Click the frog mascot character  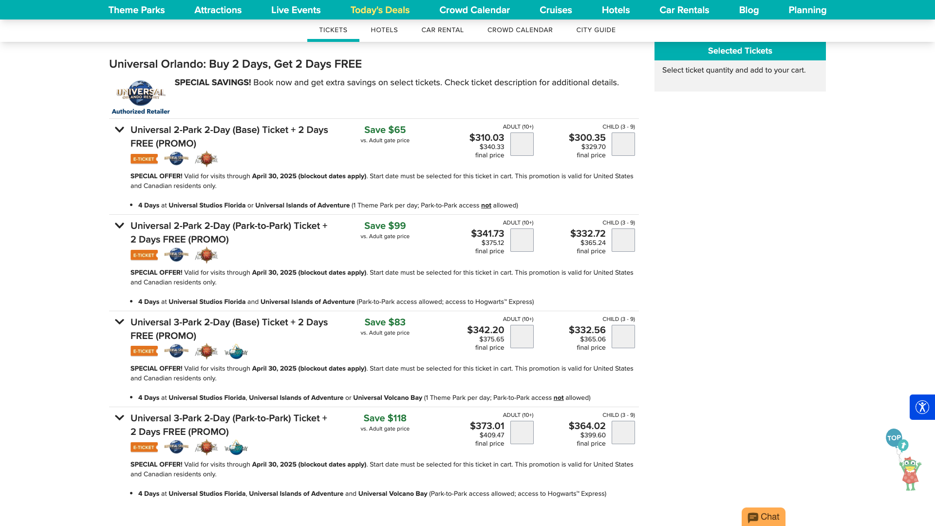(910, 473)
